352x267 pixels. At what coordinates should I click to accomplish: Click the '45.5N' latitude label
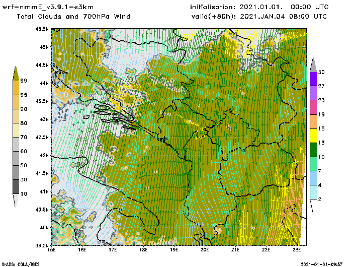(x=42, y=29)
